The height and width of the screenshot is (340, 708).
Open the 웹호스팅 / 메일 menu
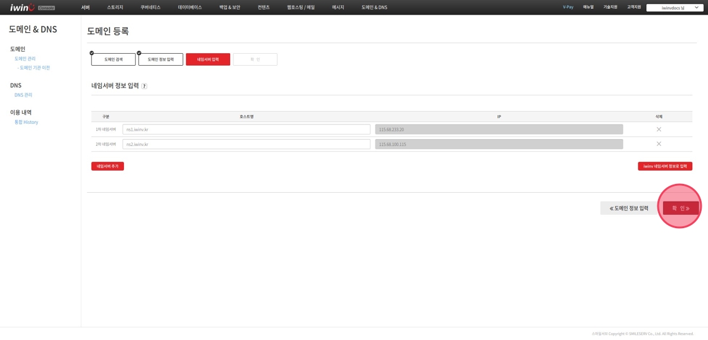pos(301,7)
